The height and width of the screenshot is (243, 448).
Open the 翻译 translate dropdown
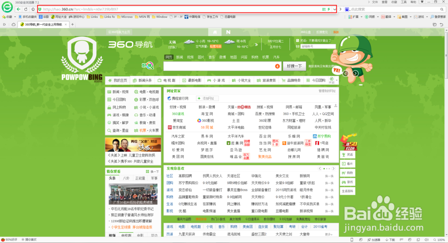[x=394, y=17]
